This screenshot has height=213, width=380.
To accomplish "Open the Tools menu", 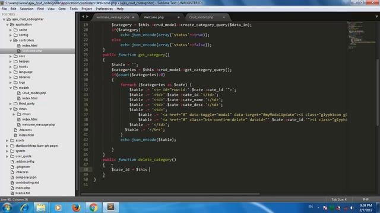I will 74,9.
